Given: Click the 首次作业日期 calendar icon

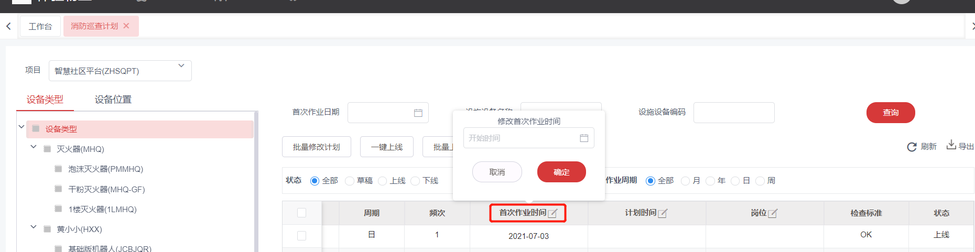Looking at the screenshot, I should pos(418,113).
